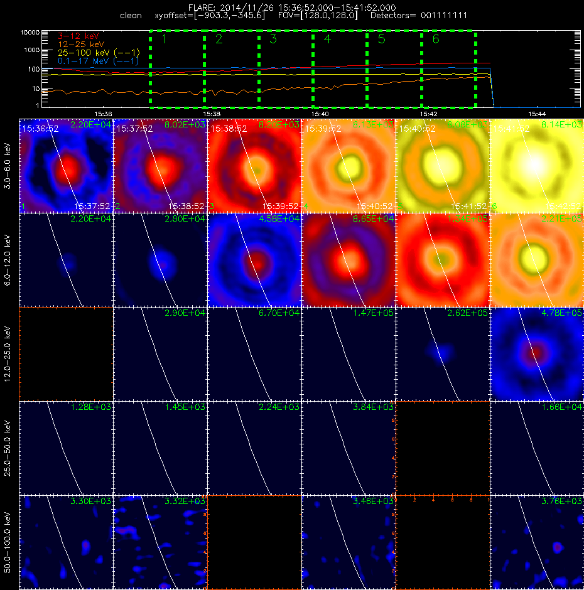Click the 8.13E+03 peak value label

point(373,124)
